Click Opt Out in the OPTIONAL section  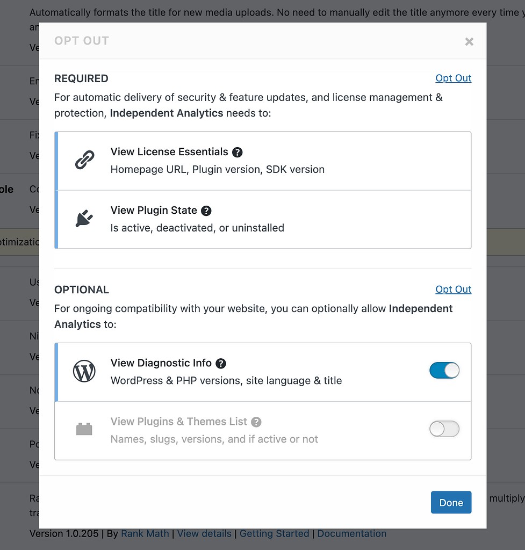tap(453, 290)
